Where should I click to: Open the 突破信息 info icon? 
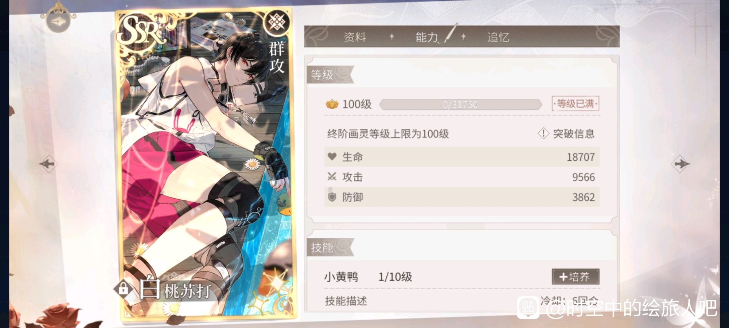pos(543,133)
